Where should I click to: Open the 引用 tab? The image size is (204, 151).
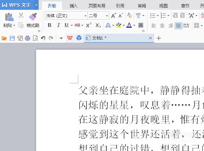click(120, 6)
